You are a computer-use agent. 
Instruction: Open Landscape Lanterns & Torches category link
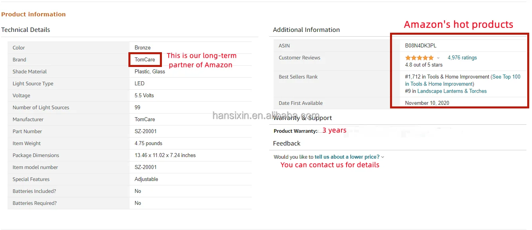(x=452, y=91)
